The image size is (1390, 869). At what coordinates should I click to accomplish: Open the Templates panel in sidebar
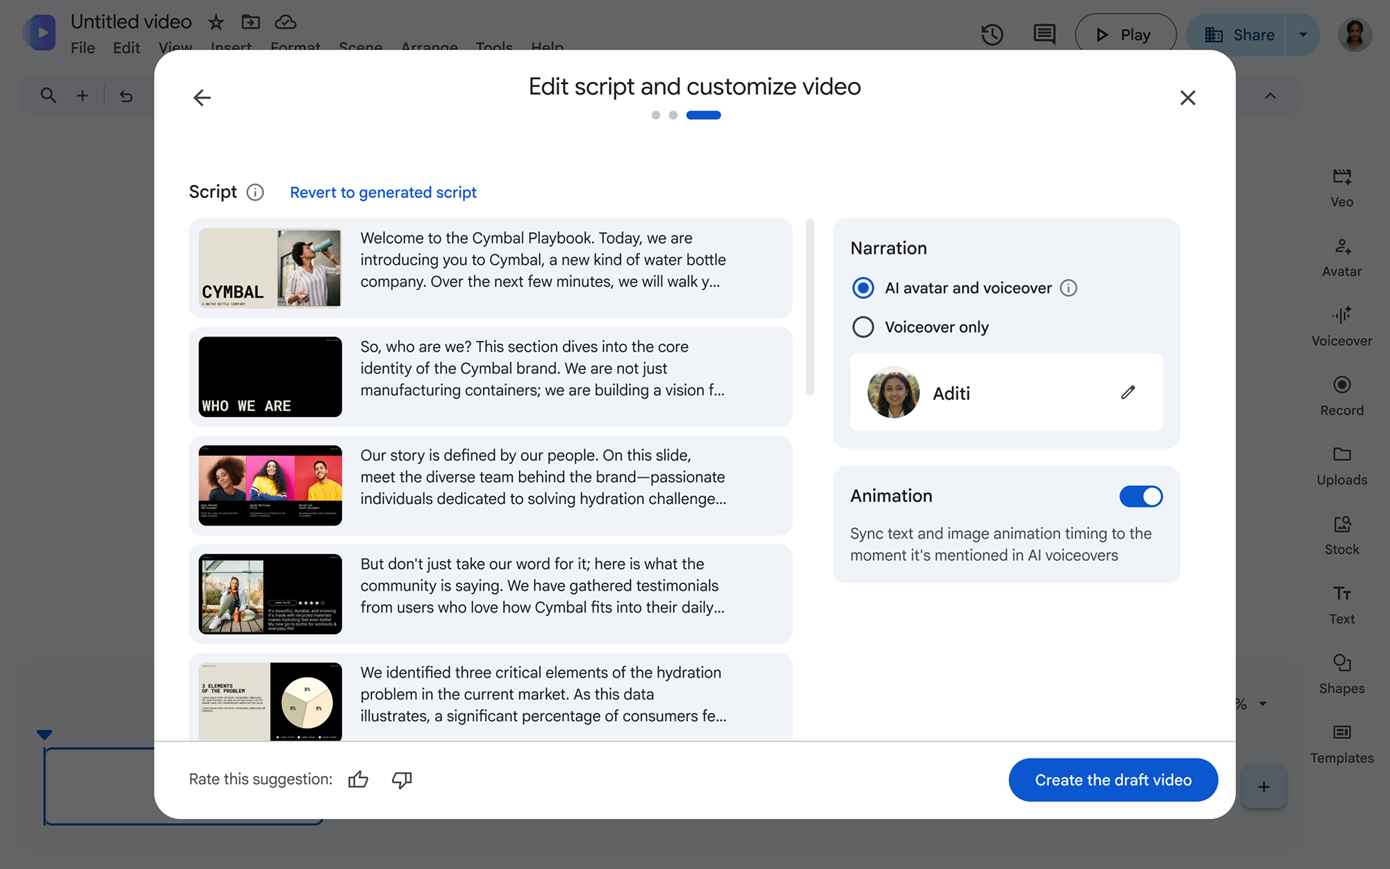(x=1341, y=744)
